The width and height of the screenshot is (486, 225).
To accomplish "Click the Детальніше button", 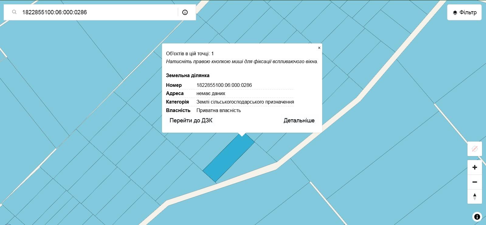I will [299, 121].
